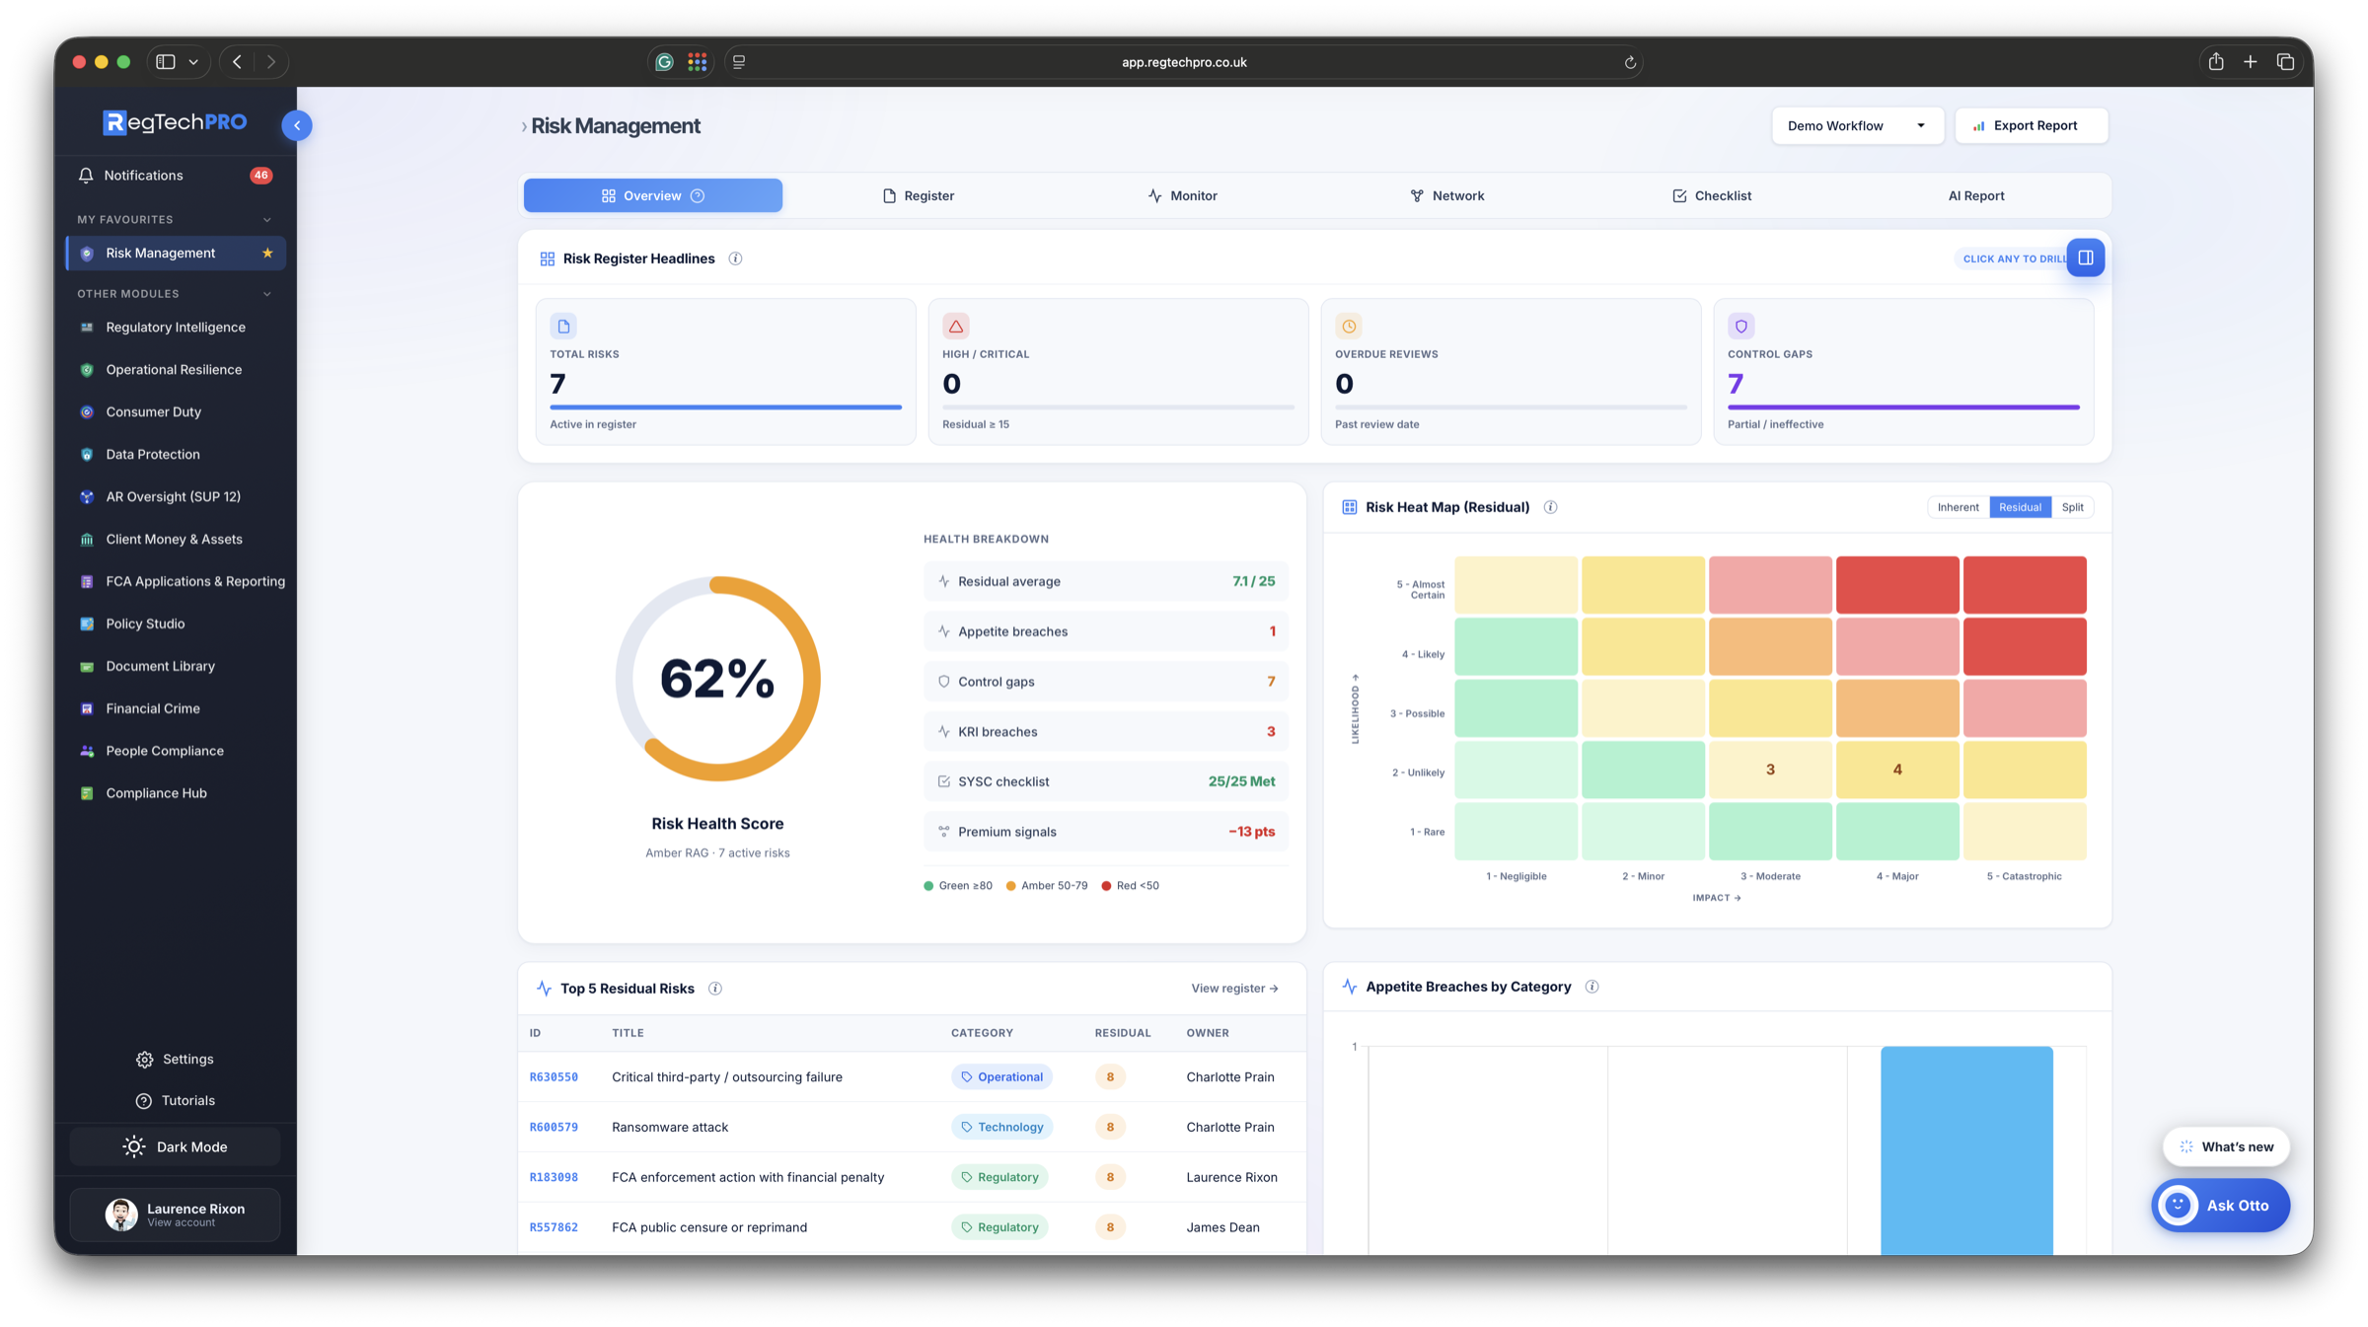Open Financial Crime module
This screenshot has width=2368, height=1327.
point(176,709)
